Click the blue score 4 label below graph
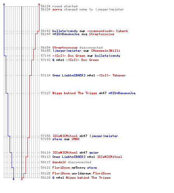Image resolution: width=174 pixels, height=193 pixels. [x=14, y=179]
